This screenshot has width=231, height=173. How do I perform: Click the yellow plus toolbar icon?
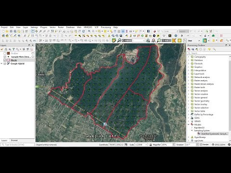pos(180,40)
